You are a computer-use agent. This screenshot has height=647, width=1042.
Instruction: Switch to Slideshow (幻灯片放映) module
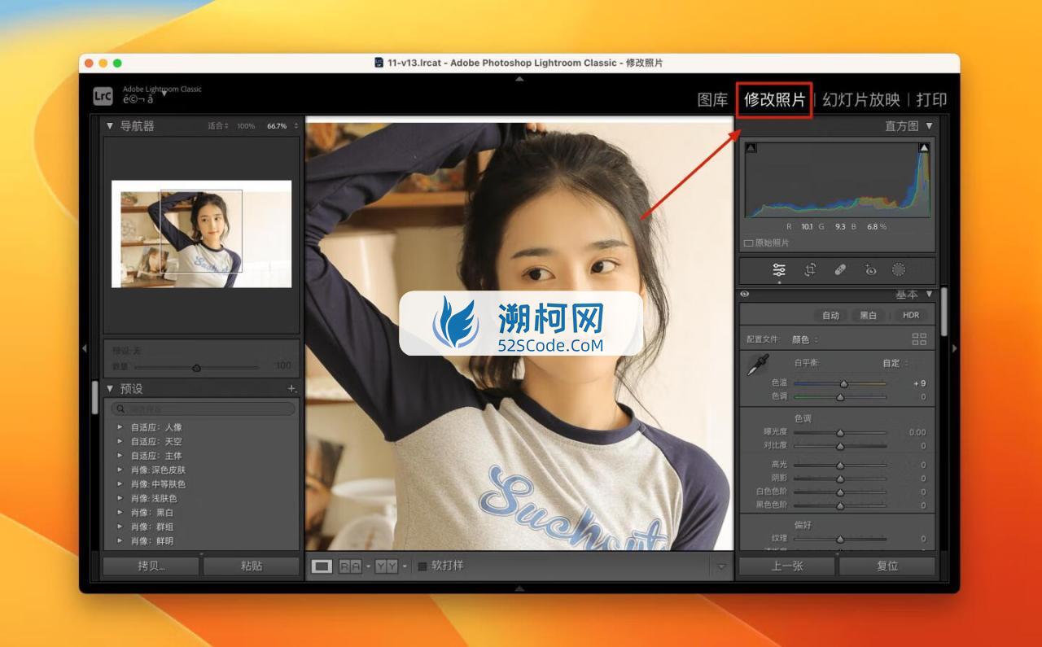pyautogui.click(x=861, y=99)
